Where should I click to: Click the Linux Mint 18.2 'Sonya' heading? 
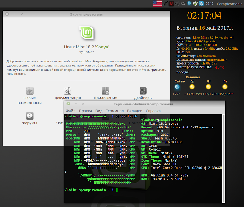[87, 47]
